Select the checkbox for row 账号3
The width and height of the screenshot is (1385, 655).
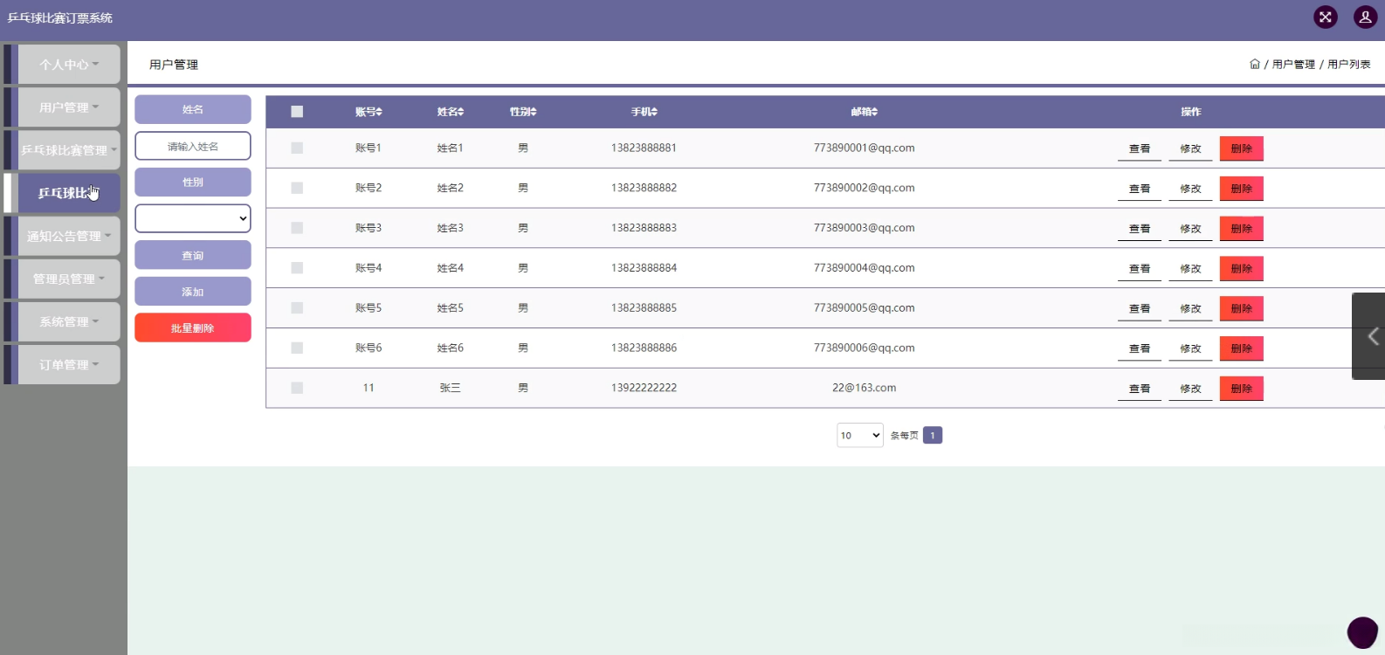click(297, 228)
